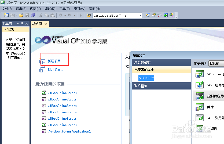Click the Redo arrow icon
Screen dimensions: 224x144
tap(70, 15)
